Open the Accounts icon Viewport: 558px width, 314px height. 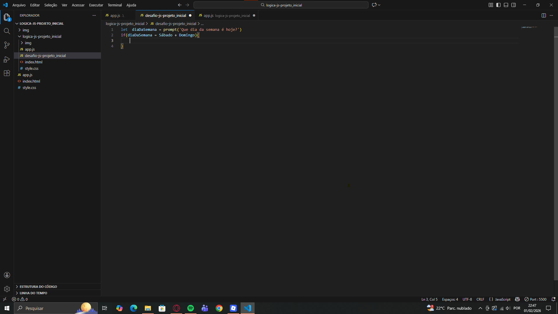click(x=7, y=275)
